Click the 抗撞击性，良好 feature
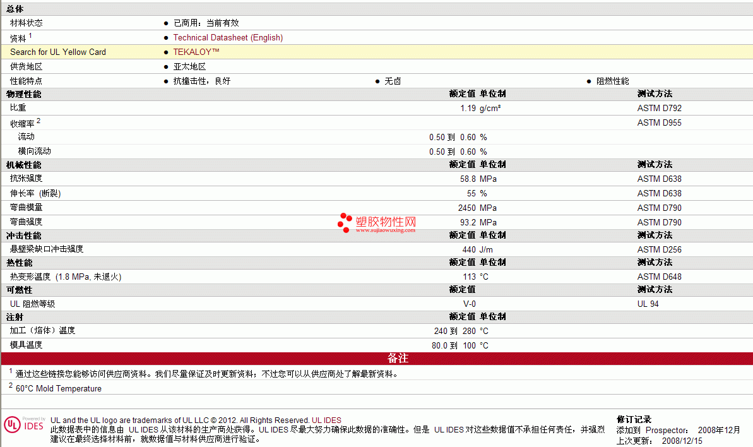Screen dimensions: 753x447 coord(202,81)
